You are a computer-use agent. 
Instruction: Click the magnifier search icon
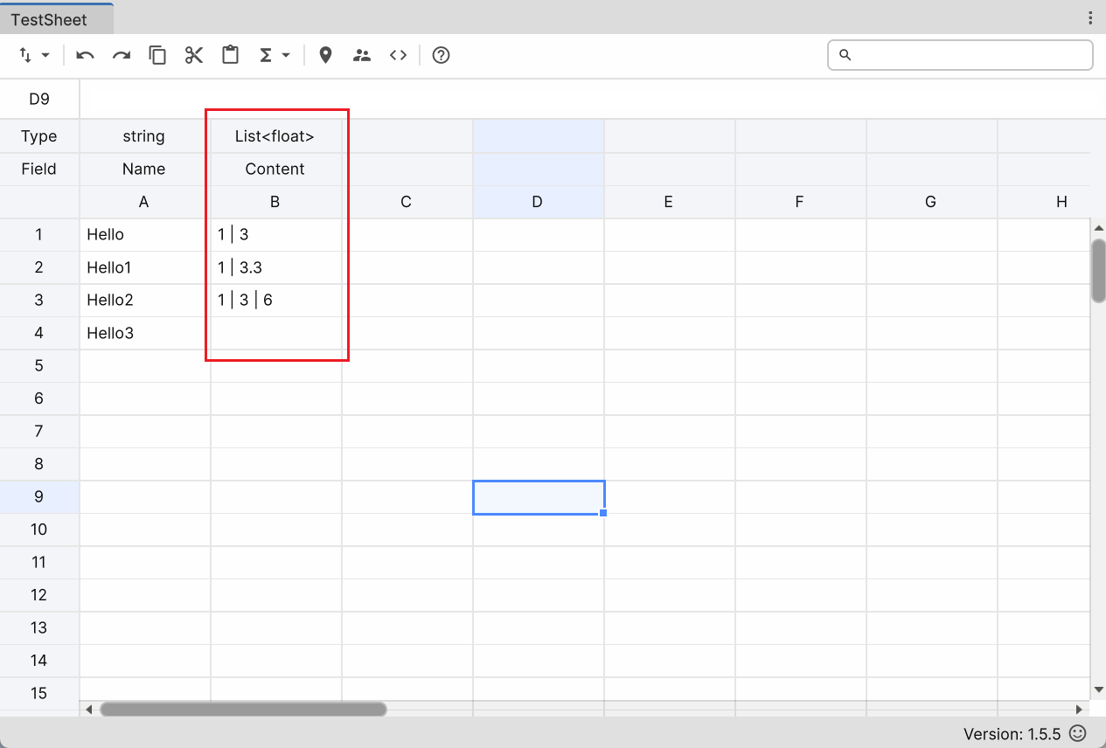point(845,55)
